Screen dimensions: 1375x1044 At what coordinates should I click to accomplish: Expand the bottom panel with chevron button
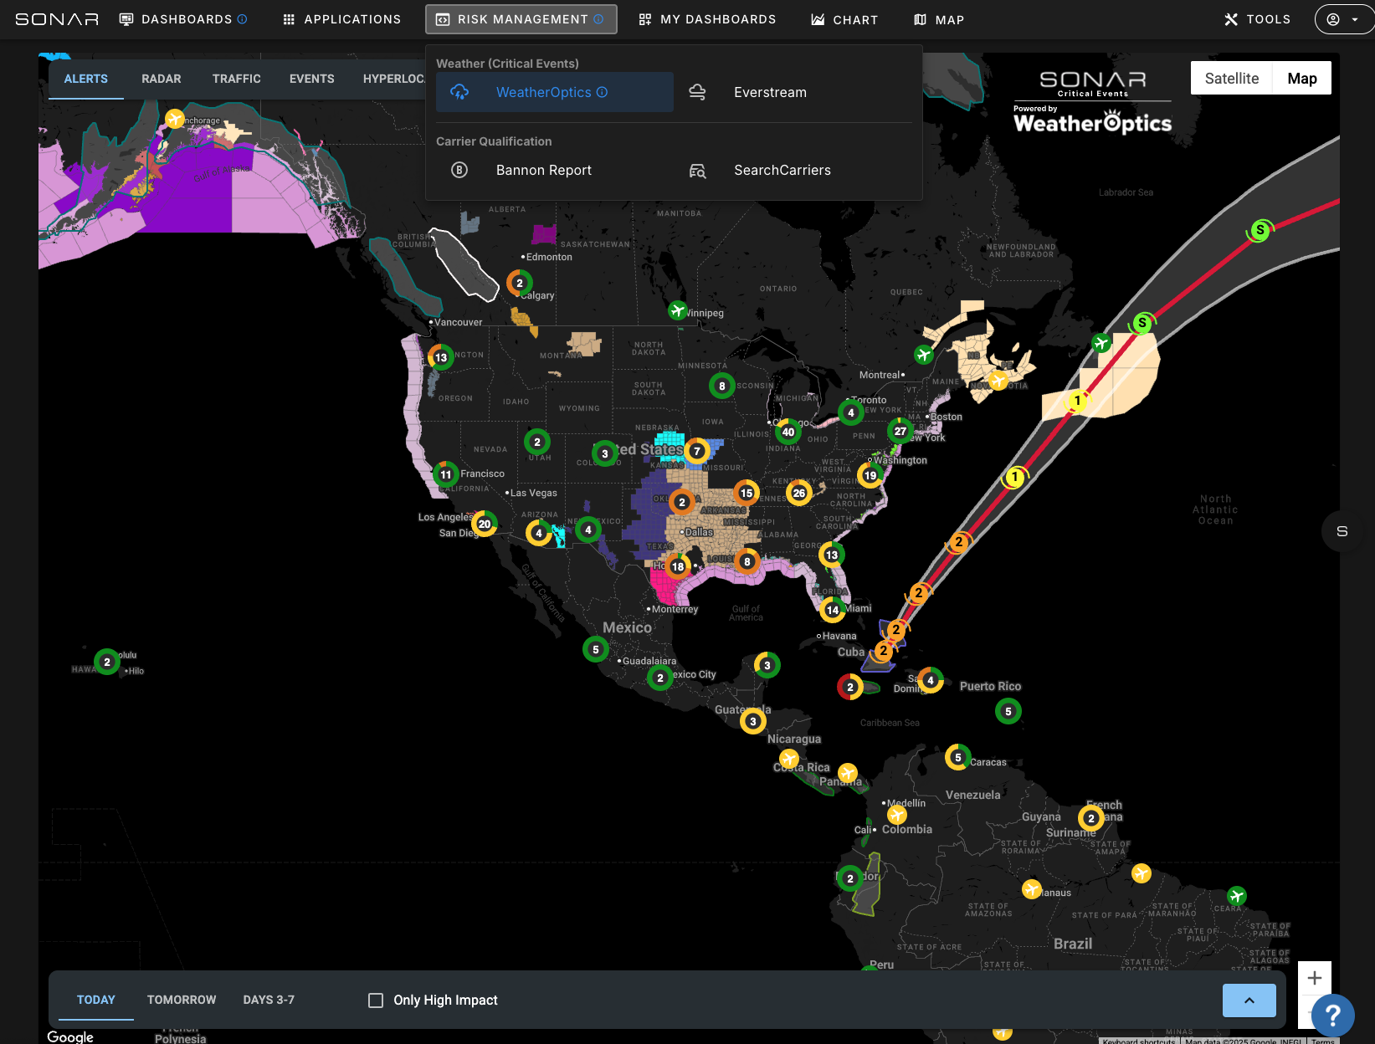point(1249,1000)
